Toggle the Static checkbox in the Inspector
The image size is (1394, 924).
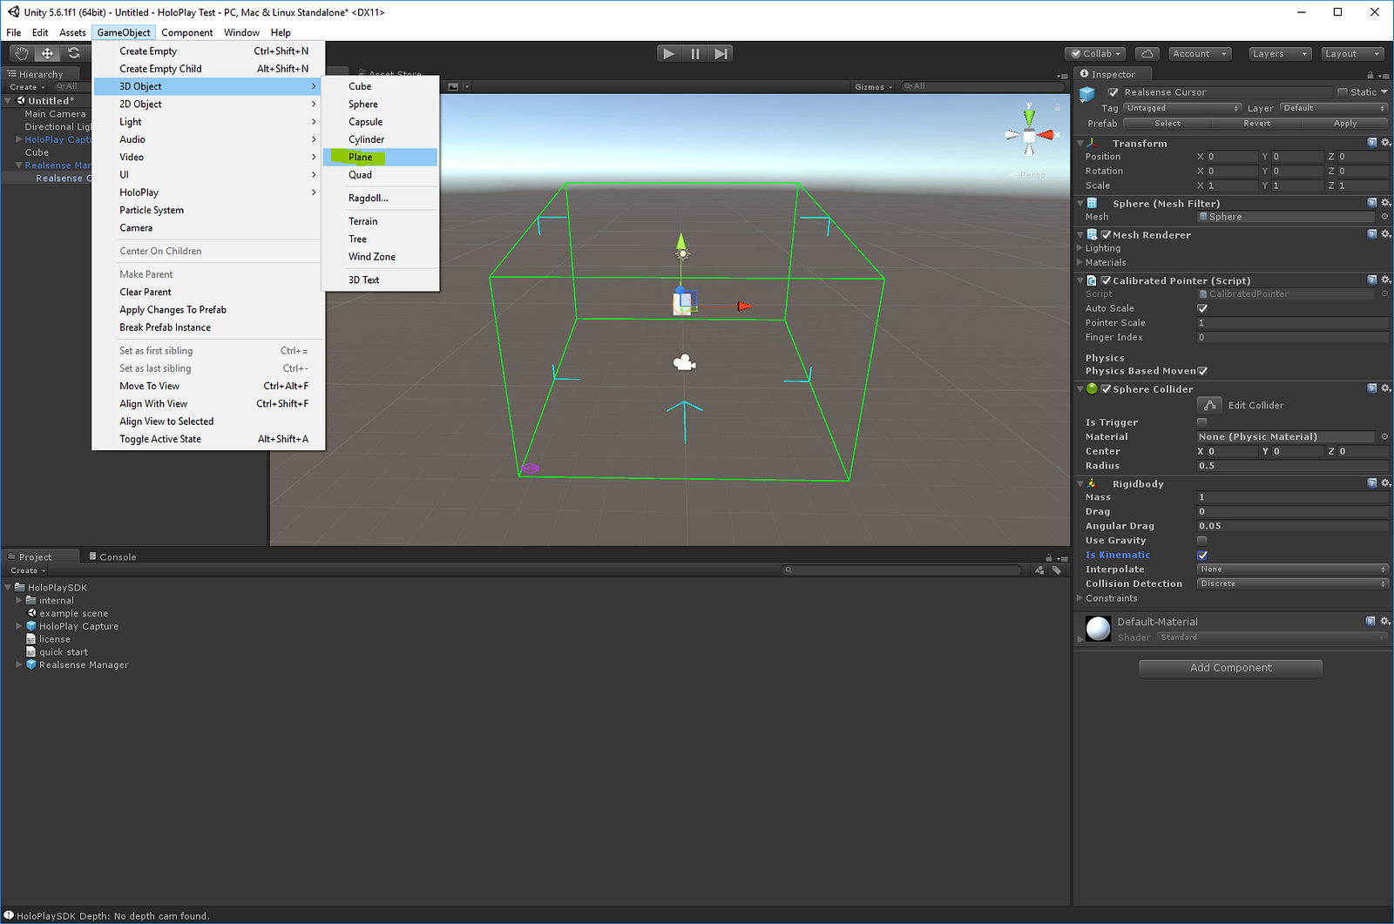(x=1343, y=92)
